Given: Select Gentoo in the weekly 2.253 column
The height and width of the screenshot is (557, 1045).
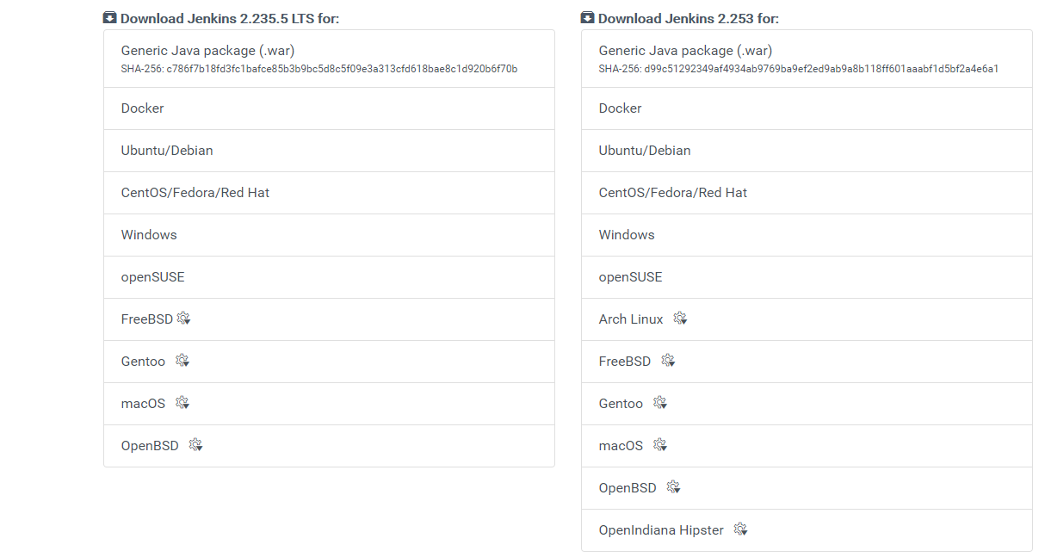Looking at the screenshot, I should tap(807, 404).
